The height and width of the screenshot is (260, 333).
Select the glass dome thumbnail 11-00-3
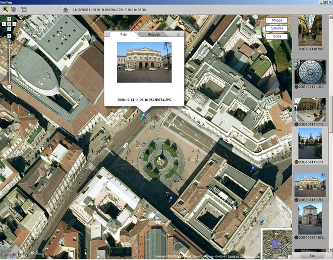click(x=310, y=72)
